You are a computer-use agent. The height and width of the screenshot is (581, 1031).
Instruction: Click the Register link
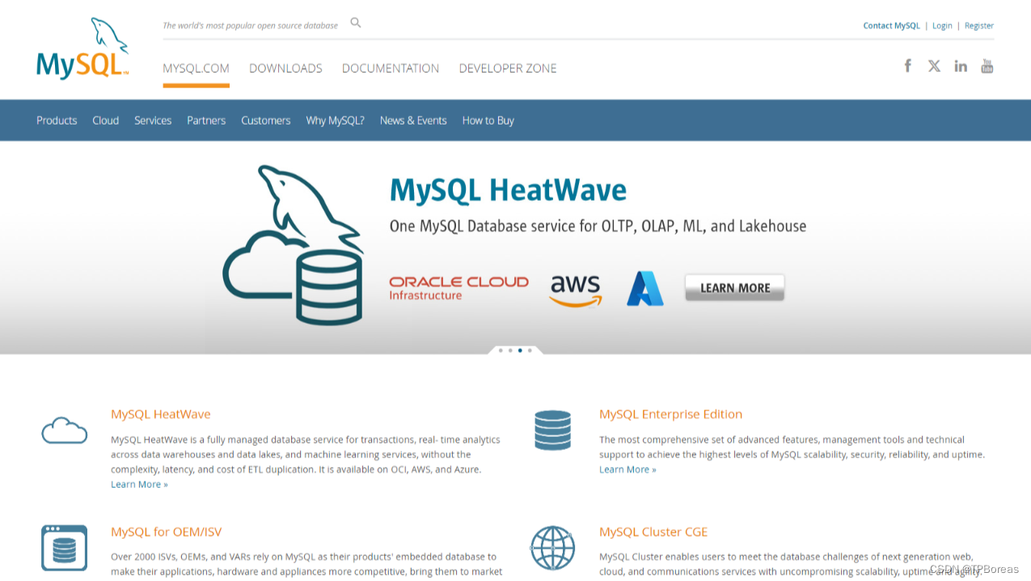tap(978, 26)
